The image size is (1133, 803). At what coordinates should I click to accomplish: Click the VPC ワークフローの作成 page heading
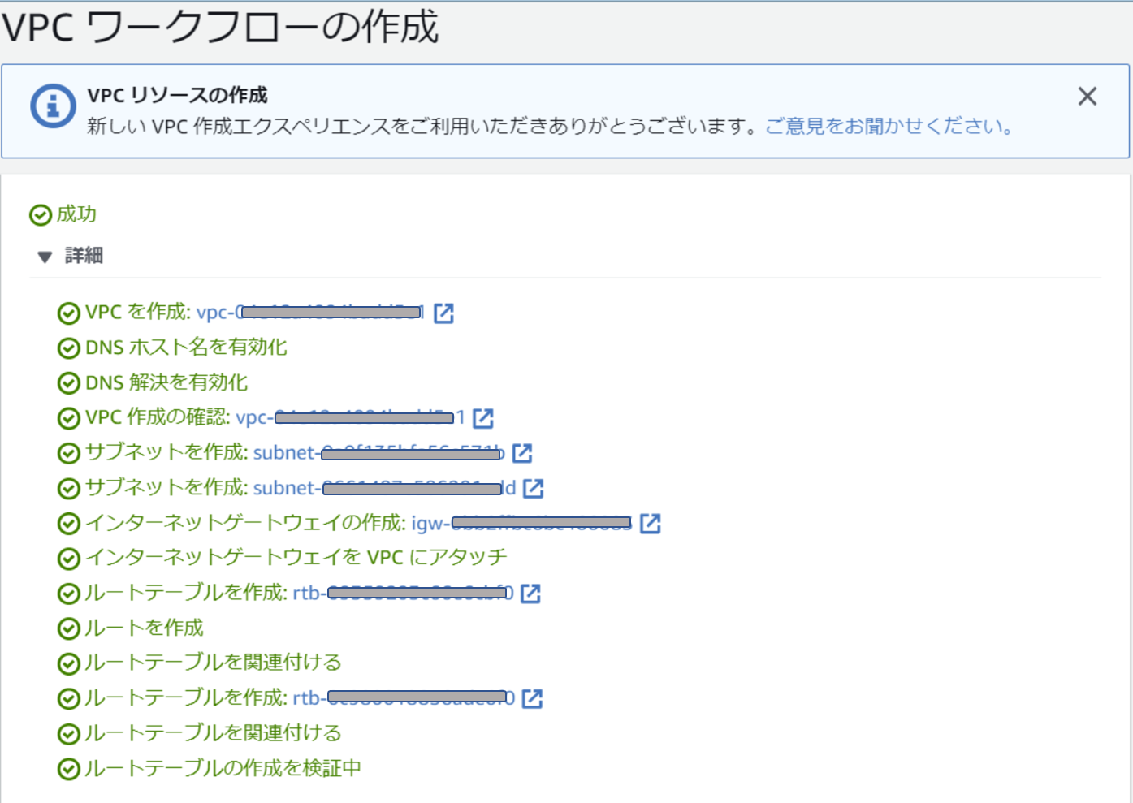click(221, 28)
